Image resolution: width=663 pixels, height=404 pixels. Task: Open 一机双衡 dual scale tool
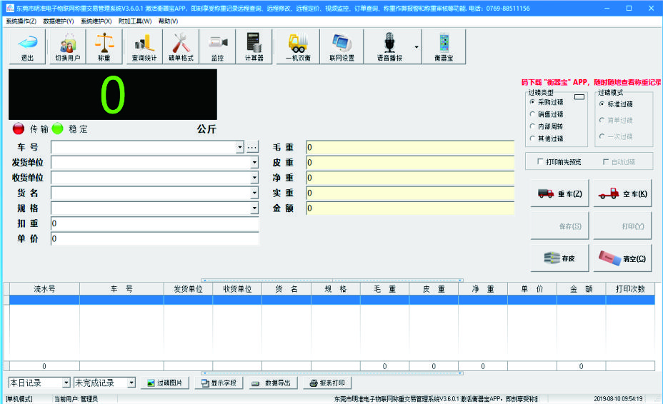click(298, 46)
